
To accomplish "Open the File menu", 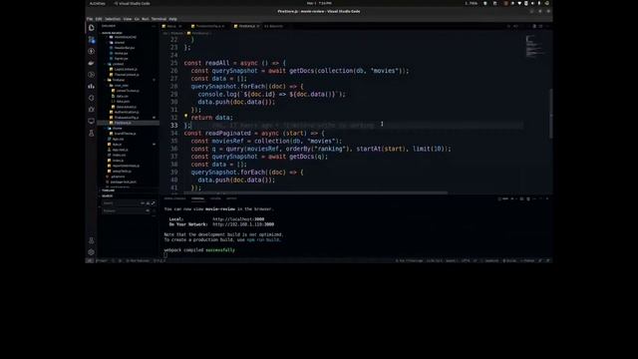I will [90, 19].
